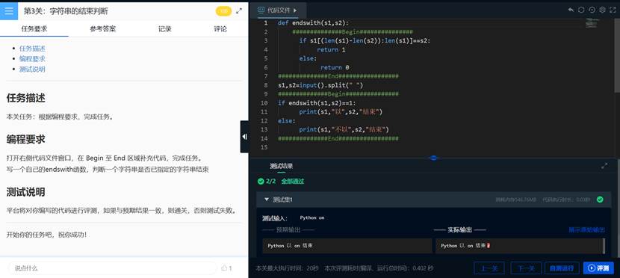Click the green check icon next to 2/2
The width and height of the screenshot is (620, 278).
(x=261, y=182)
